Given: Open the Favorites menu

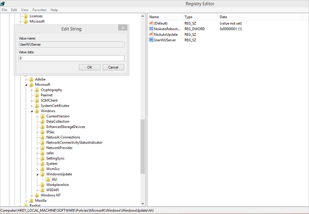Looking at the screenshot, I should coord(39,10).
